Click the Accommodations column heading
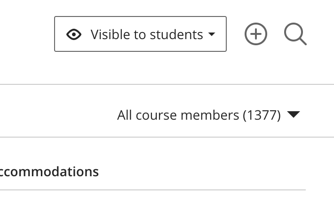334x213 pixels. pyautogui.click(x=49, y=172)
